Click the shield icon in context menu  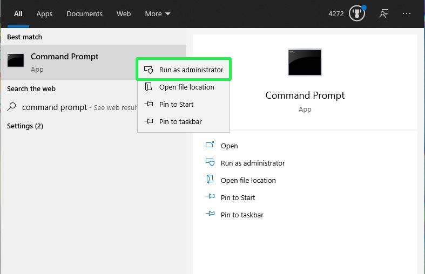click(149, 70)
